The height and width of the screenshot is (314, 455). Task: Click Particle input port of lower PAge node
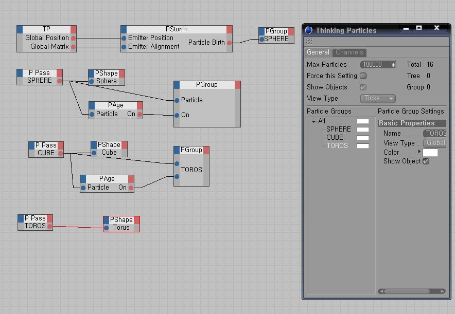point(83,188)
